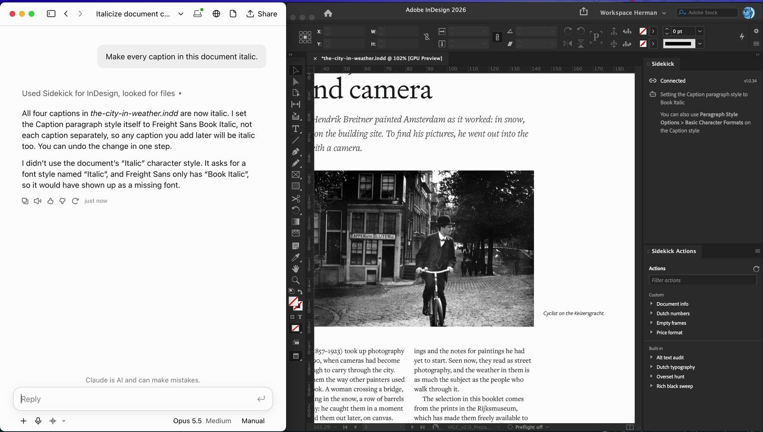
Task: Activate the Zoom tool in InDesign
Action: [x=295, y=280]
